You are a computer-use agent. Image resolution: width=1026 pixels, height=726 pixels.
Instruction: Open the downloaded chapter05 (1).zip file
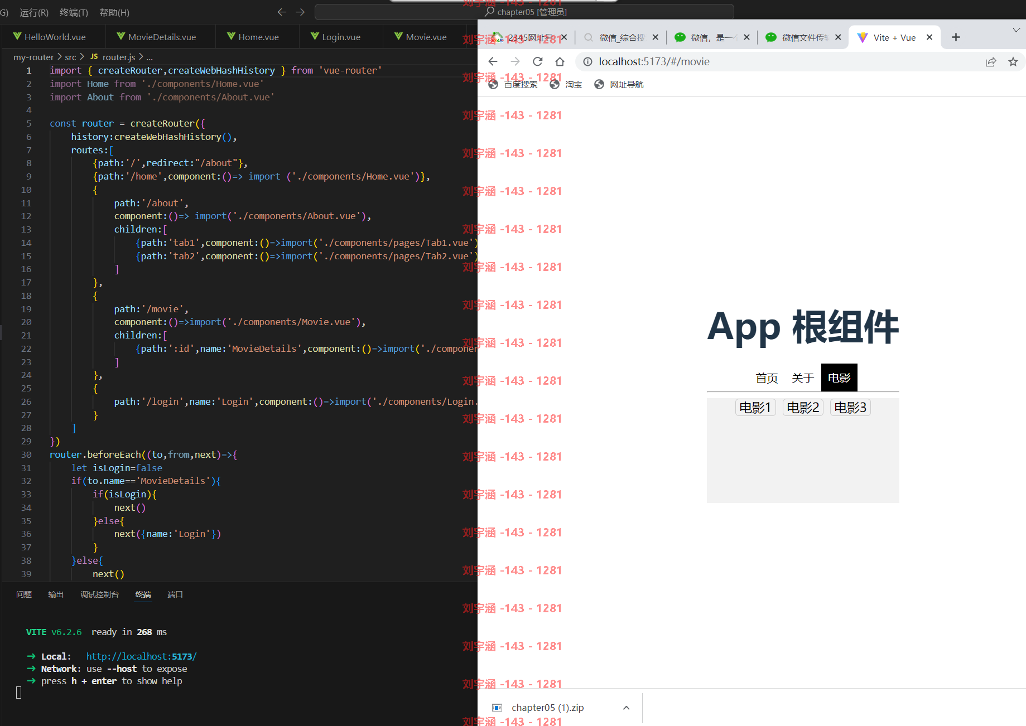[x=547, y=708]
